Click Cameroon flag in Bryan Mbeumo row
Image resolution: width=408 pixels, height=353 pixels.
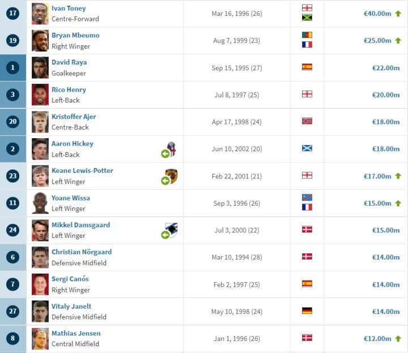(x=307, y=35)
